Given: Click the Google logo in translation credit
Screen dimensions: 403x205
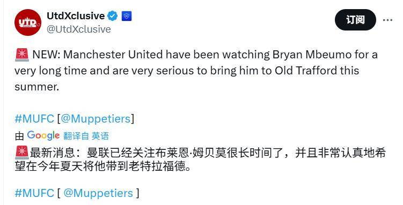Looking at the screenshot, I should click(43, 135).
